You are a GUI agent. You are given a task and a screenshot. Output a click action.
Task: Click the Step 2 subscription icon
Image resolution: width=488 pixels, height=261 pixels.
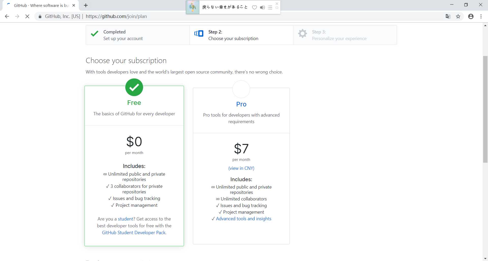pyautogui.click(x=199, y=33)
